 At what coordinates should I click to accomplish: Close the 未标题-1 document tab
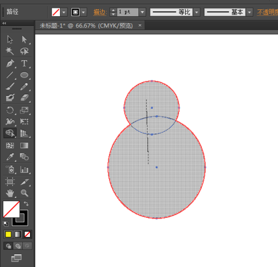140,25
